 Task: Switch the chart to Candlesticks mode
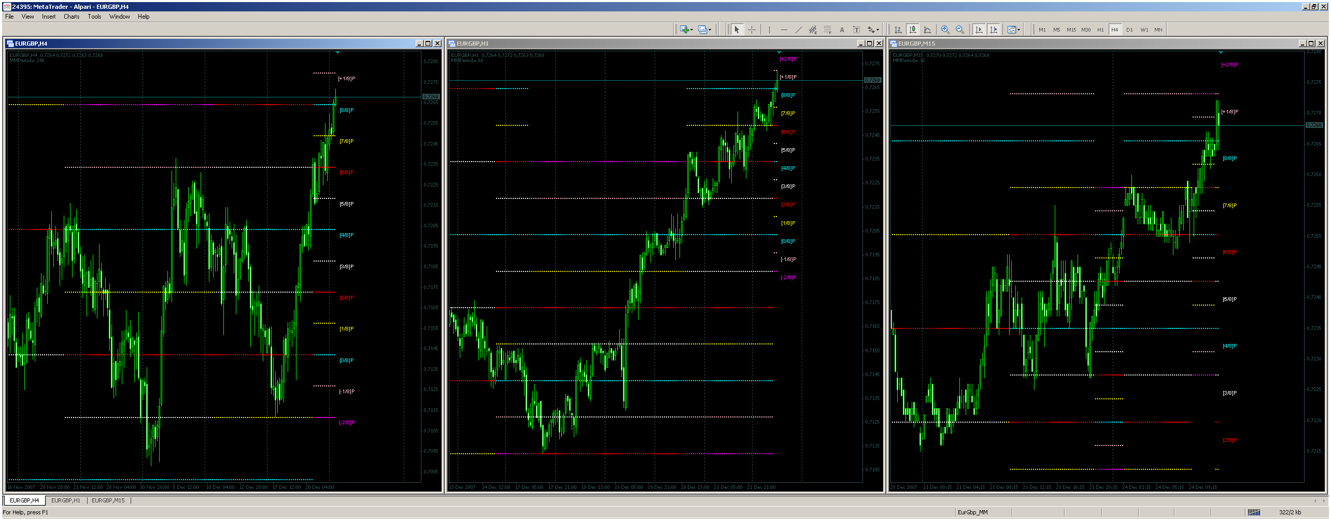click(912, 30)
